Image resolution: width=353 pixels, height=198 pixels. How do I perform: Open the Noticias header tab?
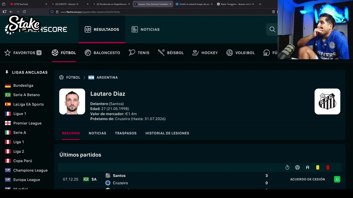(x=146, y=29)
